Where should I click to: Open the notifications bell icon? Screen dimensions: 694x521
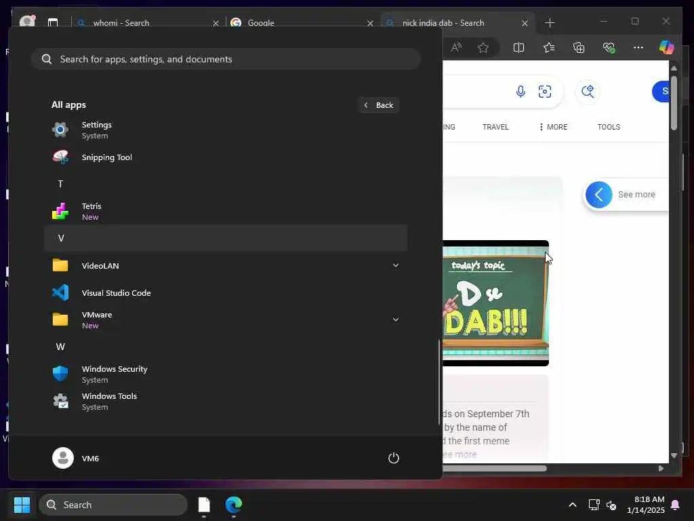click(675, 505)
